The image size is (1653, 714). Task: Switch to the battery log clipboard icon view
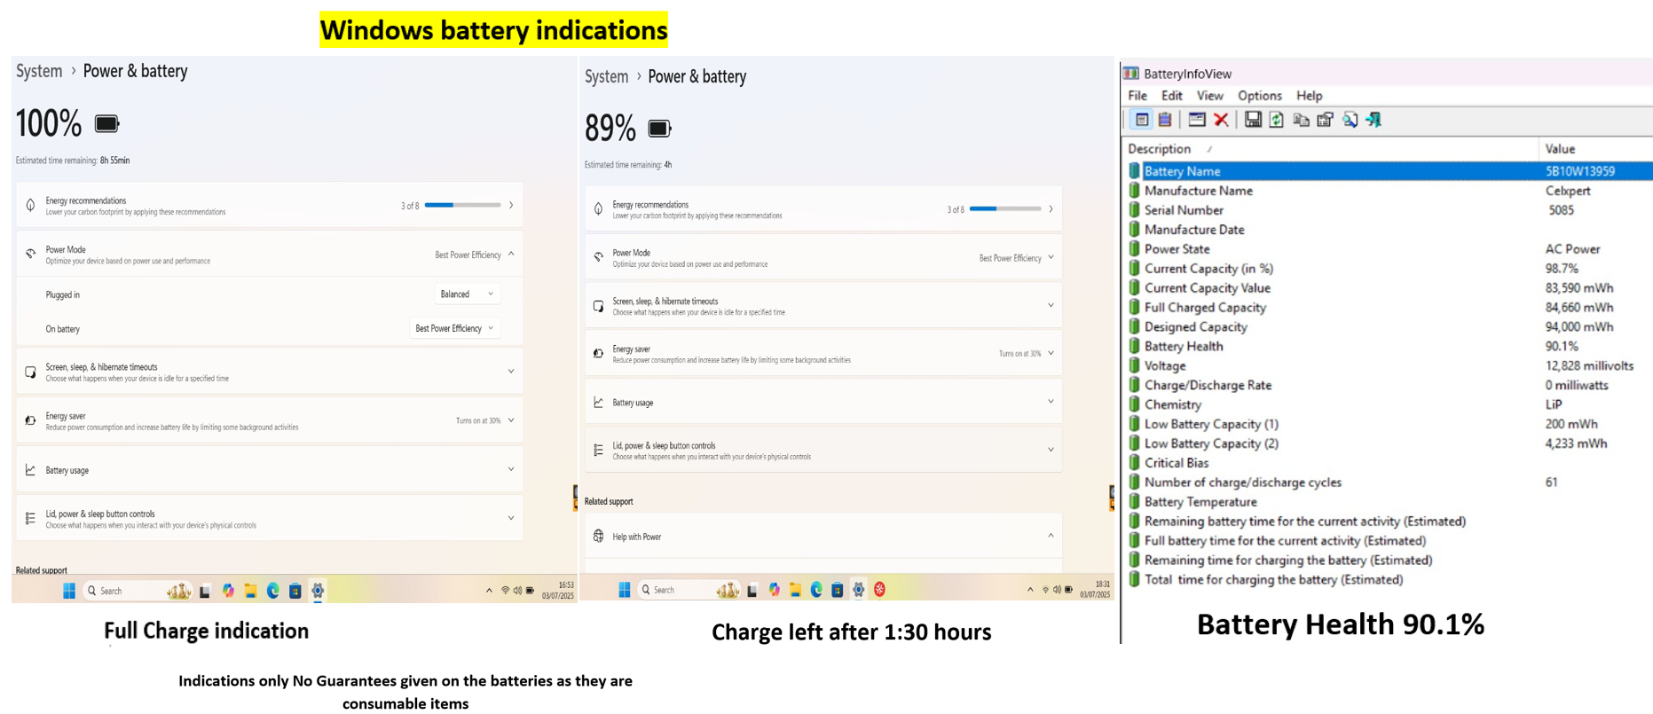coord(1165,120)
